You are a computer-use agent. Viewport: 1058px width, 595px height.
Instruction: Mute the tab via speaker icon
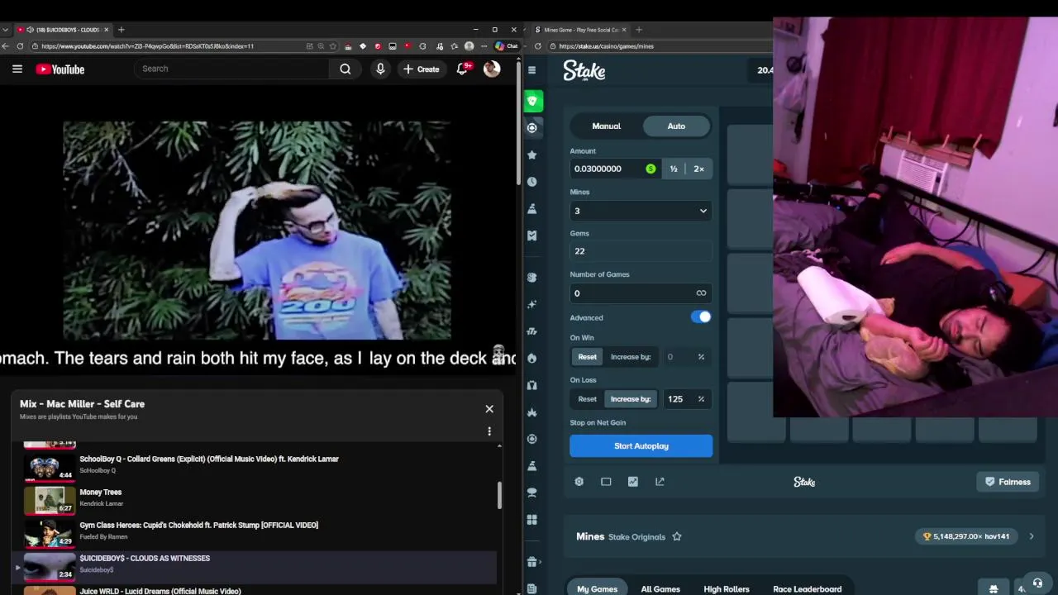pos(30,30)
